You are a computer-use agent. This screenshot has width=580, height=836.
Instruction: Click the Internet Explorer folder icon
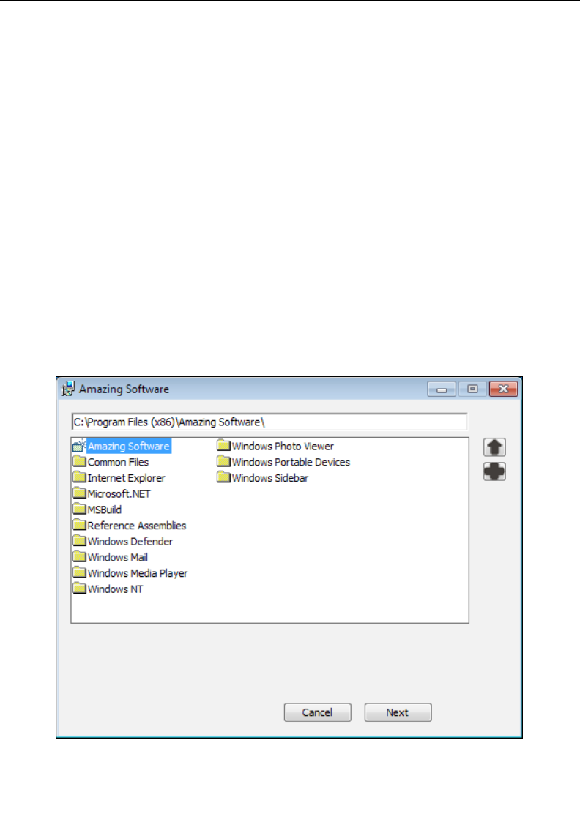(79, 477)
